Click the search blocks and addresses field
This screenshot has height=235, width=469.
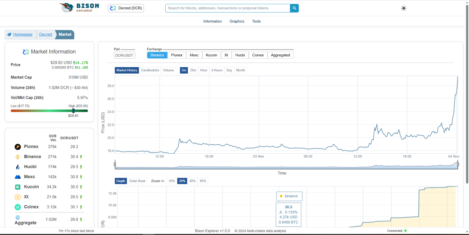coord(228,8)
